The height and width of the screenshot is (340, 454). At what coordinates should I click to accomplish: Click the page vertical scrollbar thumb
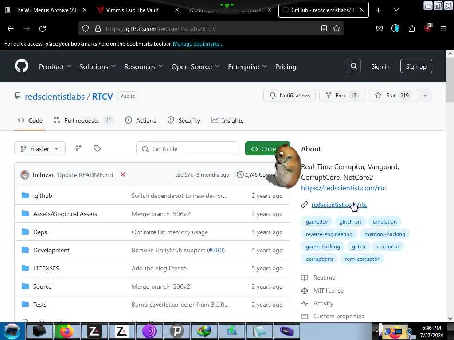[450, 80]
